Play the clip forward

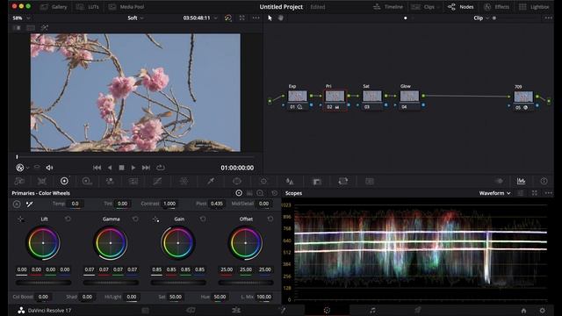pos(133,168)
